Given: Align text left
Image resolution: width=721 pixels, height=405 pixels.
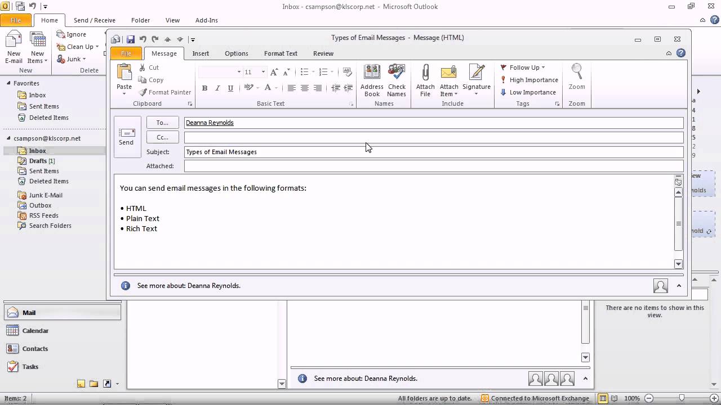Looking at the screenshot, I should (x=291, y=88).
